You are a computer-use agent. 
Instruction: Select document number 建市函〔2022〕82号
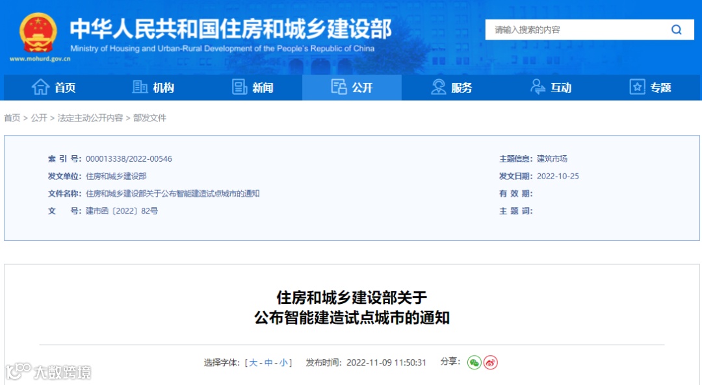point(122,211)
